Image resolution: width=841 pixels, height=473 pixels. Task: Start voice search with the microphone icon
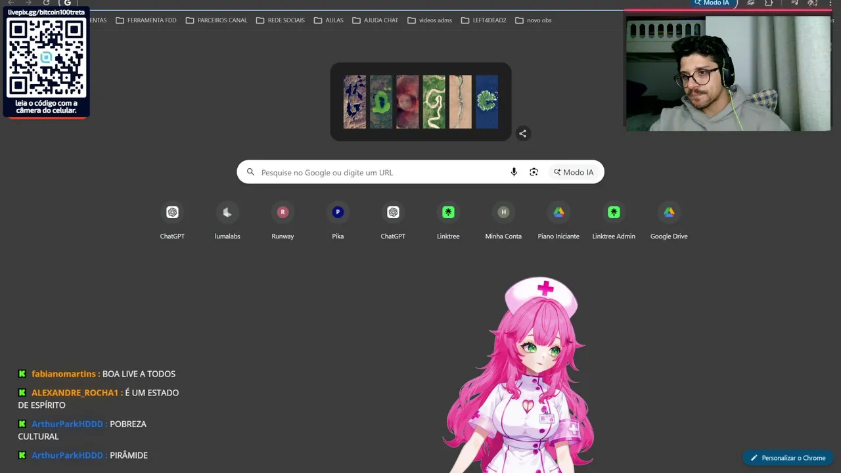pyautogui.click(x=514, y=172)
